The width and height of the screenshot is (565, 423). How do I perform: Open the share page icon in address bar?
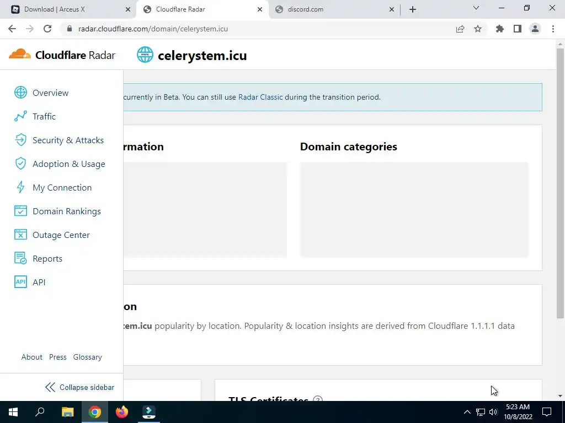click(460, 29)
